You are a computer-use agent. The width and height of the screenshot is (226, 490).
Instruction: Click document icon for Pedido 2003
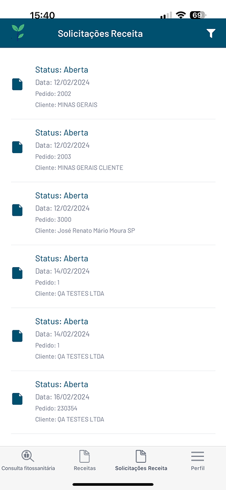(x=17, y=147)
